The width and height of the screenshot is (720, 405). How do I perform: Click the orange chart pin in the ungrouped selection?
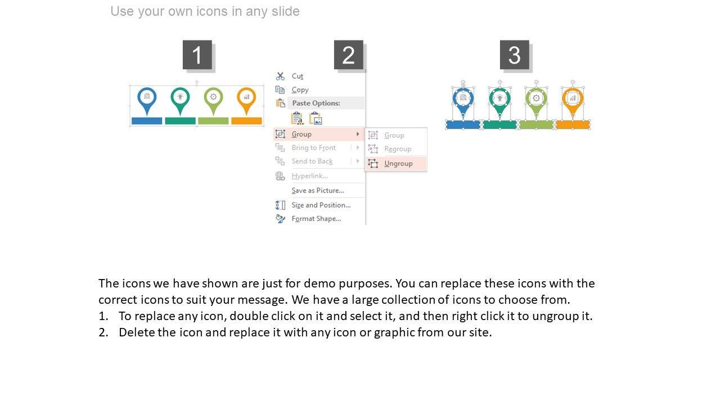pyautogui.click(x=573, y=101)
